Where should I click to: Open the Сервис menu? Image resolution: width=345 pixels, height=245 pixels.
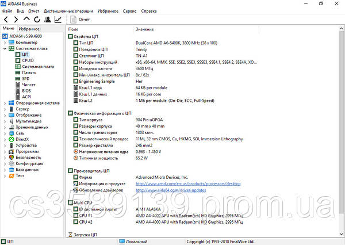pos(129,11)
